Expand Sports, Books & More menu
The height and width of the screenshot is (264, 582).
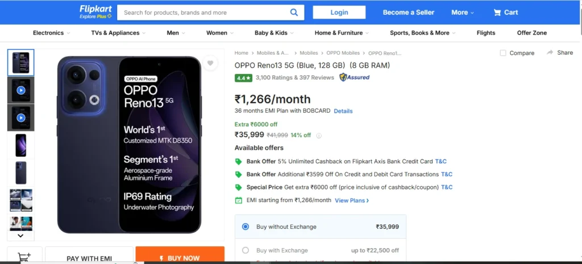pos(423,33)
